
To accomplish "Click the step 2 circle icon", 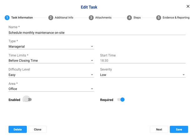I will 51,18.
